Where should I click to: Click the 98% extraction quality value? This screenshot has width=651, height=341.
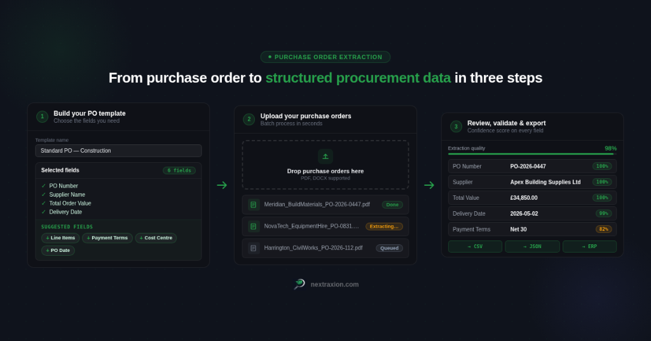610,148
